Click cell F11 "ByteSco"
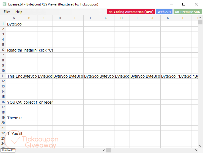Image resolution: width=203 pixels, height=153 pixels. point(91,76)
